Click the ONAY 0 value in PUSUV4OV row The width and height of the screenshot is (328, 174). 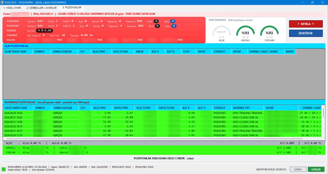[x=68, y=21]
